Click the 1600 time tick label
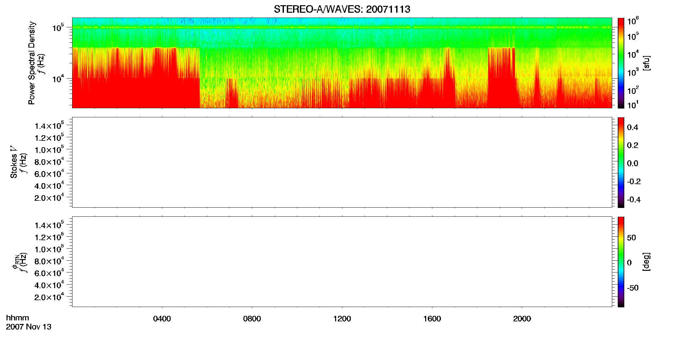684x352 pixels. [x=432, y=319]
